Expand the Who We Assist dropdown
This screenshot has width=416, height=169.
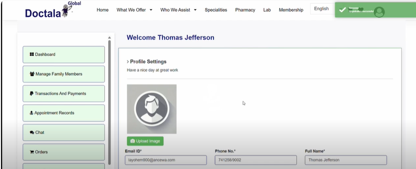point(178,10)
